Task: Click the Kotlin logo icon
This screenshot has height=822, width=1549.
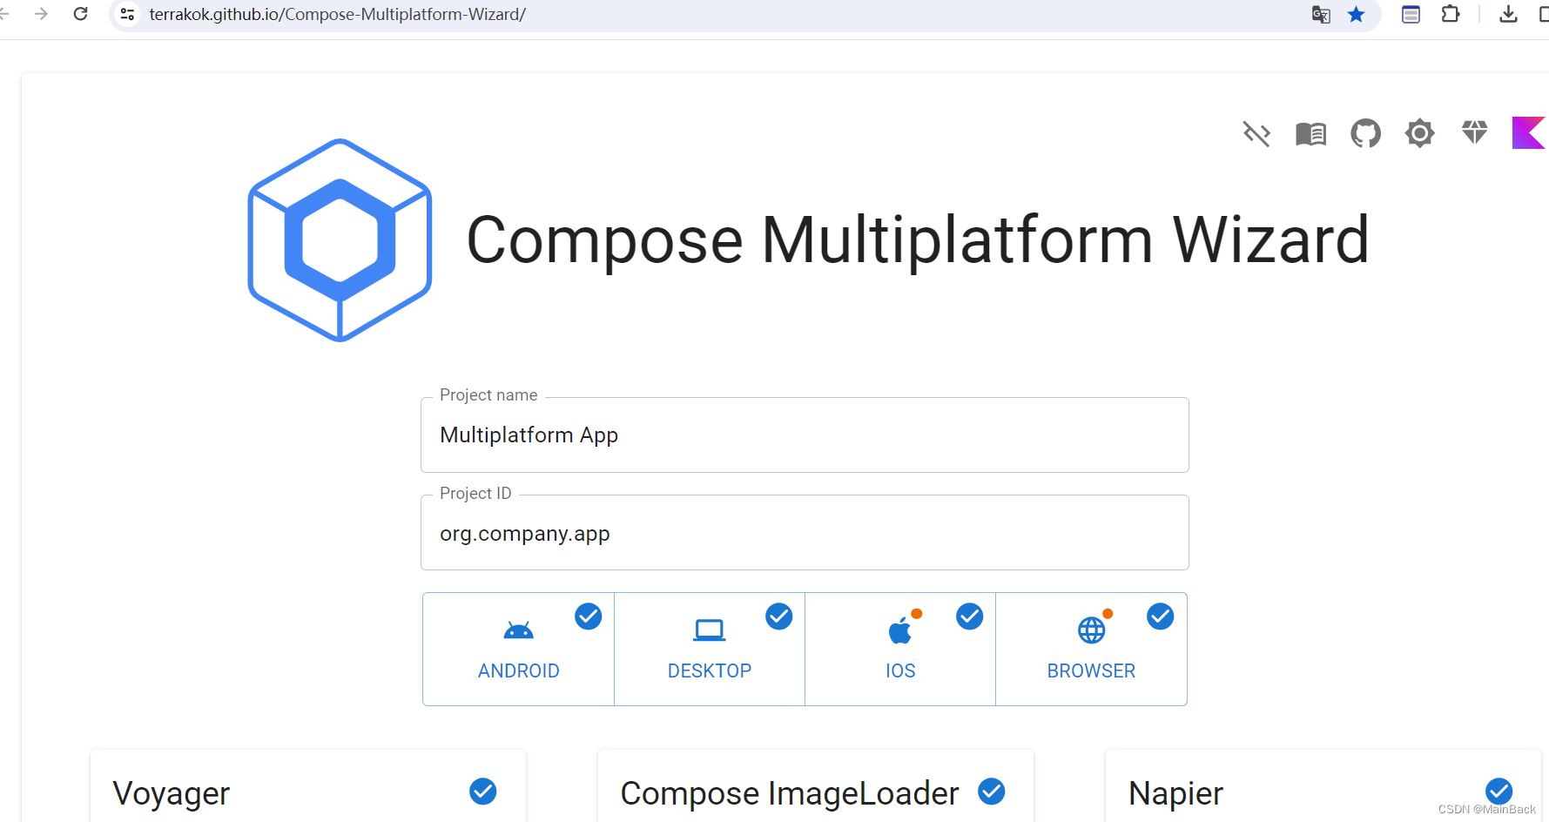Action: point(1529,132)
